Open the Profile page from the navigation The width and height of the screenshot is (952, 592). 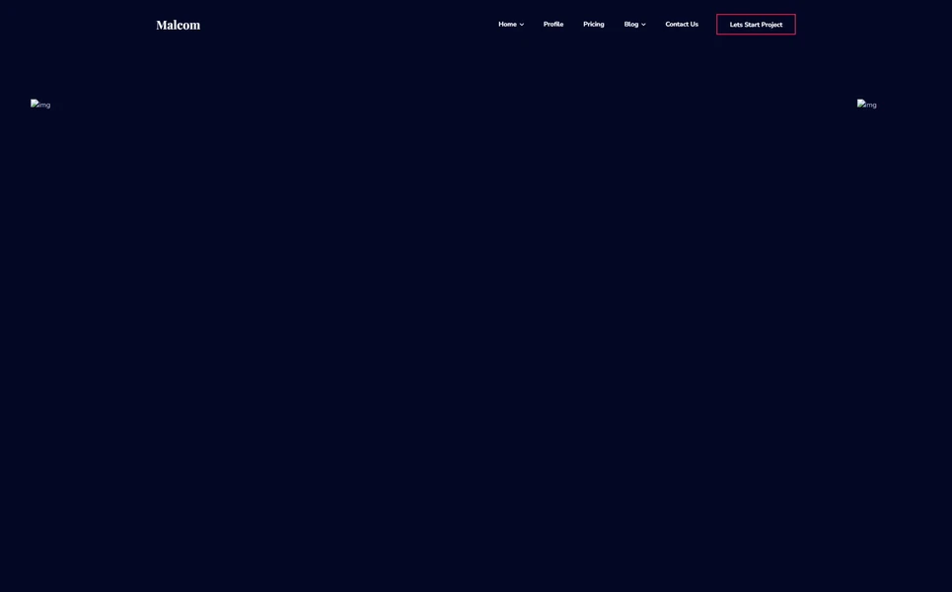553,22
